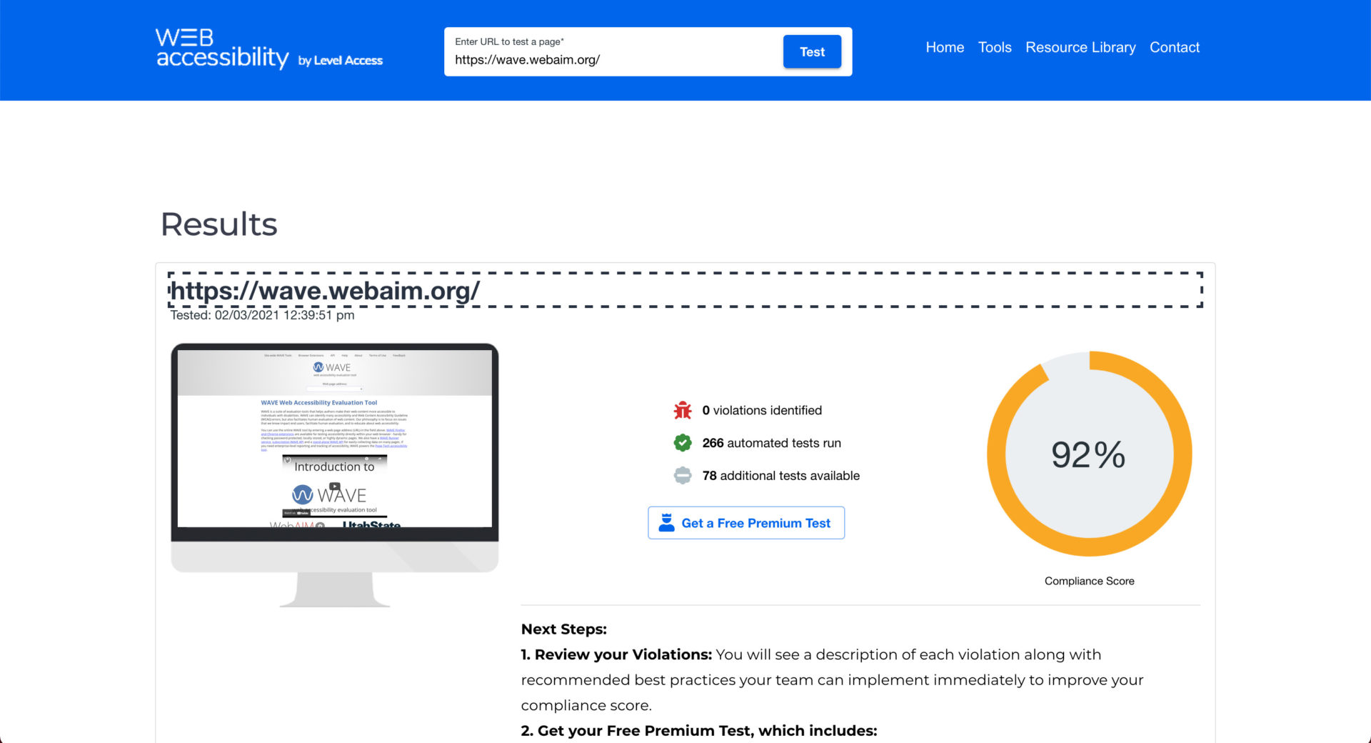Click the 266 automated tests run text
The height and width of the screenshot is (743, 1371).
(771, 443)
